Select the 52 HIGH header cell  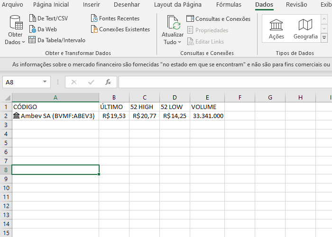point(144,107)
